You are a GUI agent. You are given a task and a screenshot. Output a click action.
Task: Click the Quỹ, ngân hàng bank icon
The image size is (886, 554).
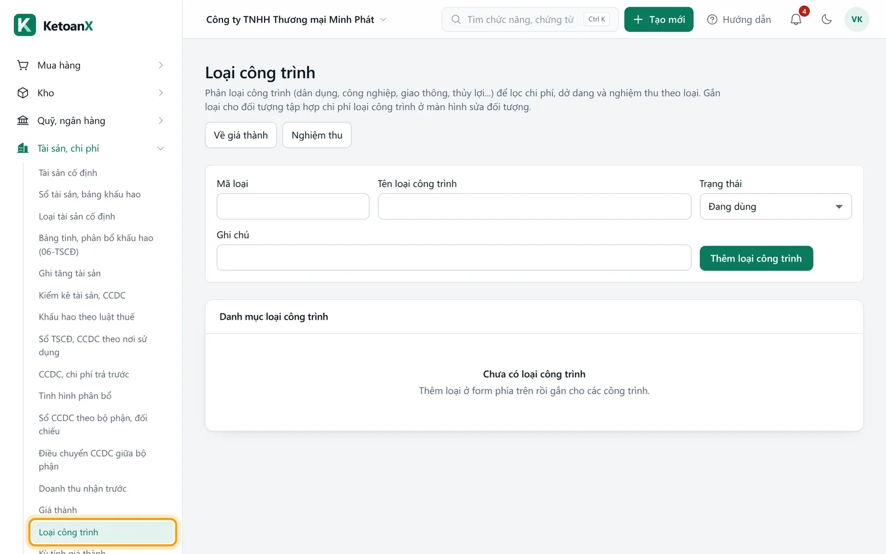tap(23, 121)
